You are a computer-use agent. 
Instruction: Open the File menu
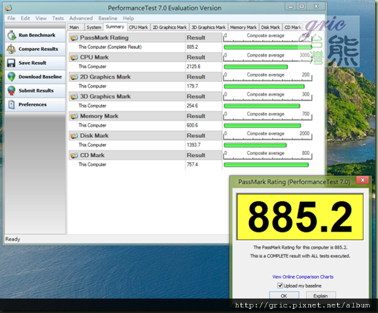[x=11, y=19]
